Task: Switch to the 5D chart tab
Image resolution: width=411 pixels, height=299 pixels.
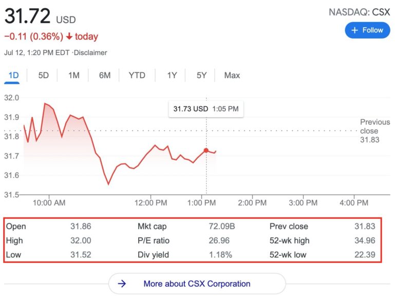Action: pos(44,76)
